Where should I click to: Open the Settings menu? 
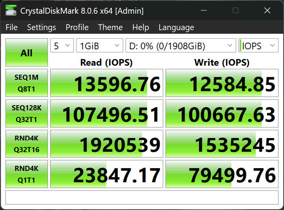(x=41, y=27)
